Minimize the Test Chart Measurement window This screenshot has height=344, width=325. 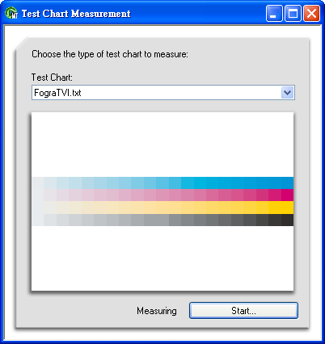[x=274, y=13]
